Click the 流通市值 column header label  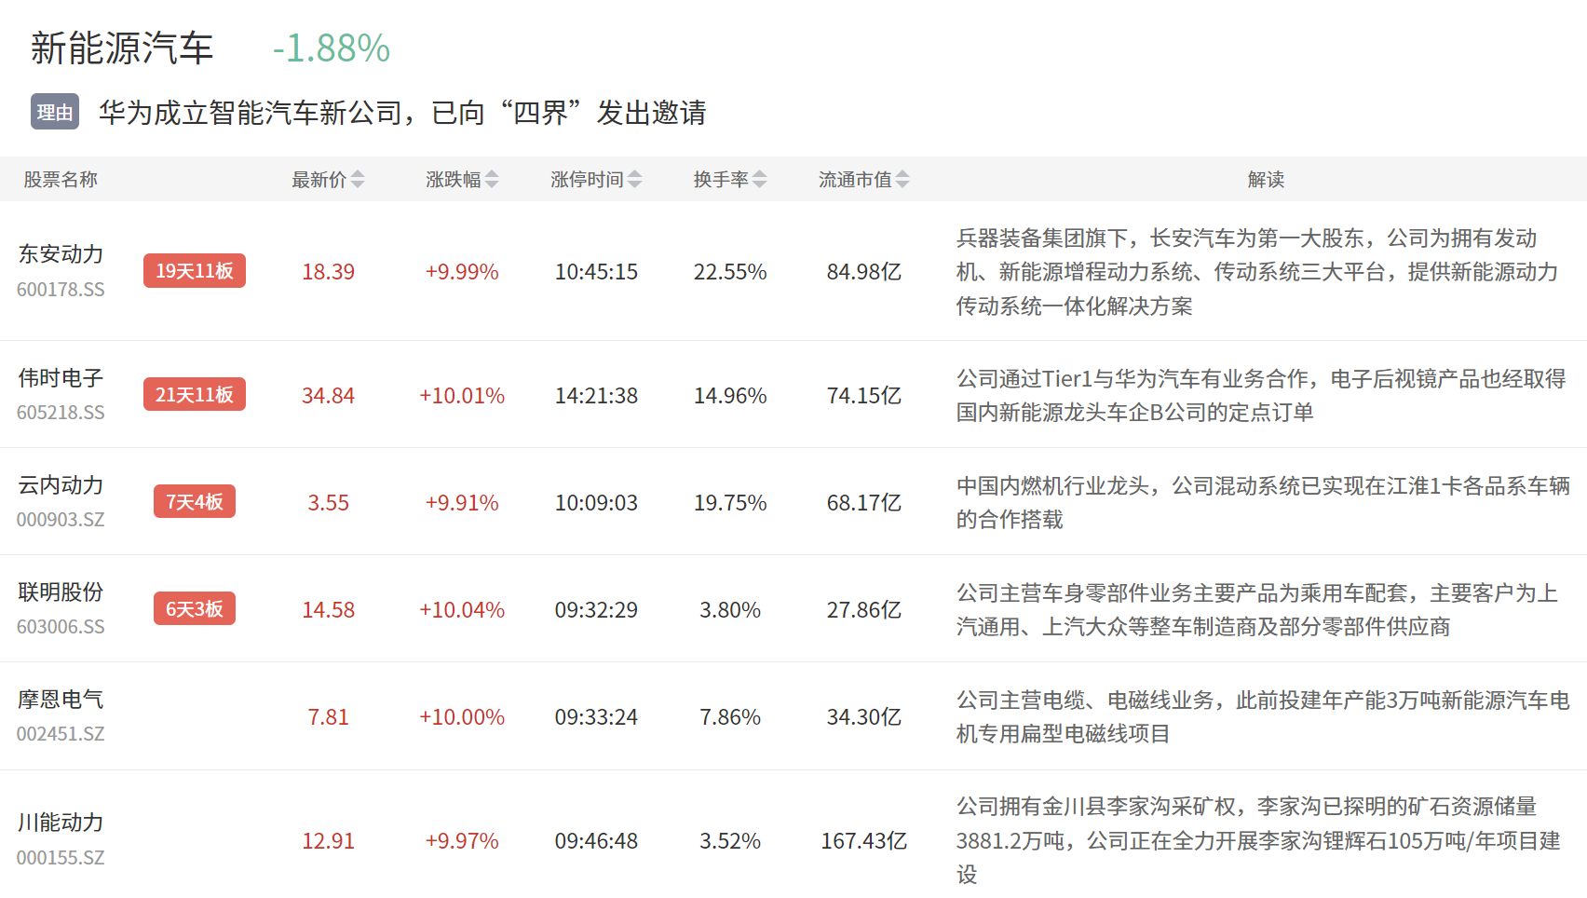(855, 180)
